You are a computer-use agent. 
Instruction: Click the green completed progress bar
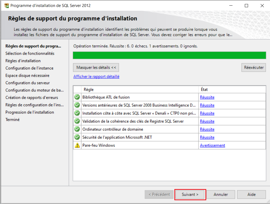pyautogui.click(x=170, y=55)
